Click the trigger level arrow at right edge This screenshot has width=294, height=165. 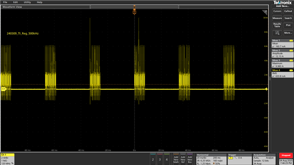pos(266,89)
